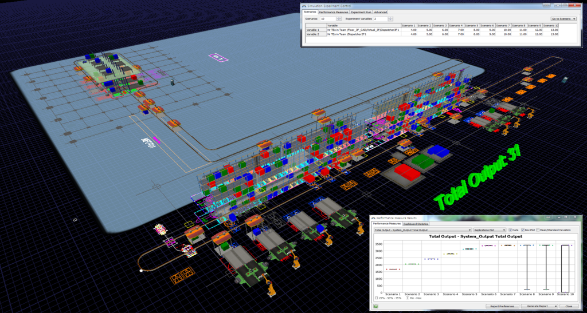This screenshot has height=313, width=587.
Task: Select the Variable 2 row header
Action: pos(316,34)
